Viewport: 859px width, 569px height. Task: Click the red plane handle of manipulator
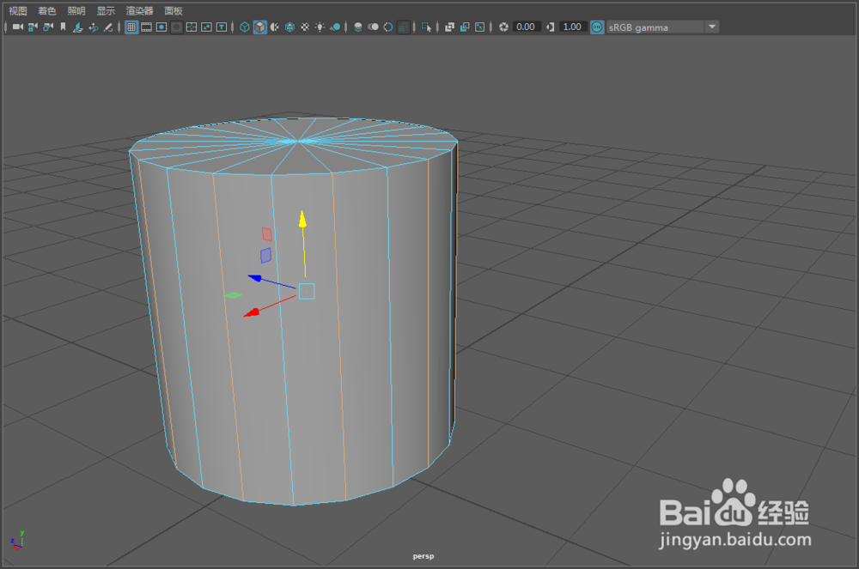coord(267,234)
